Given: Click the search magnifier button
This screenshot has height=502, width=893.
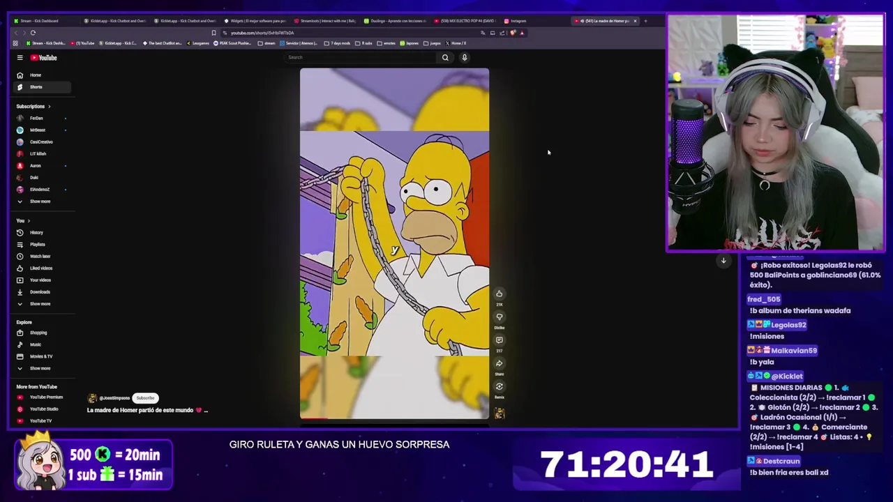Looking at the screenshot, I should [445, 57].
